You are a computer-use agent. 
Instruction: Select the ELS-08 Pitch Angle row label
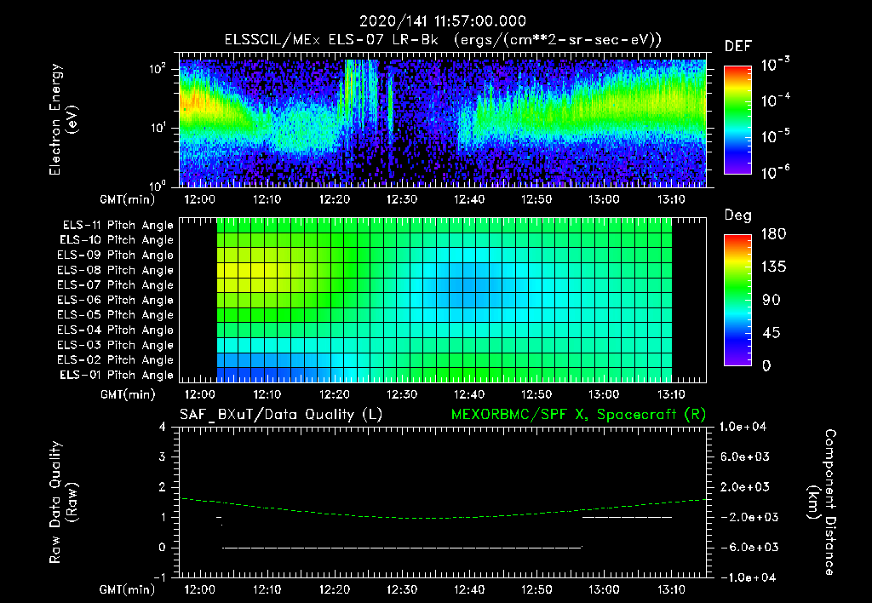pos(115,270)
